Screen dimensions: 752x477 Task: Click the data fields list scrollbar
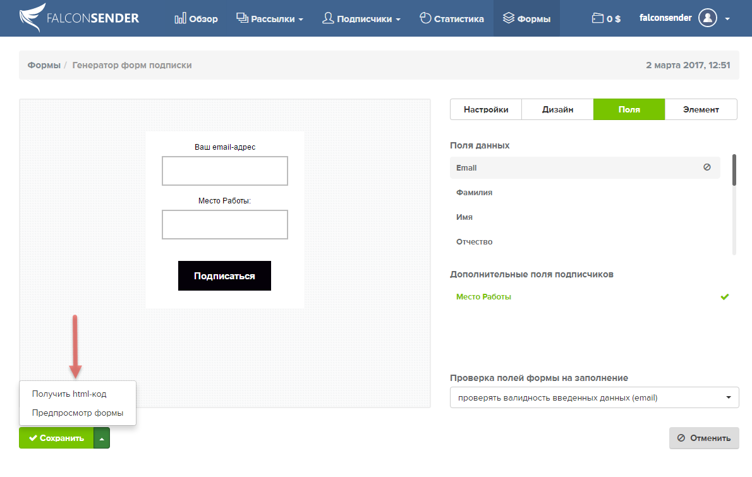coord(734,170)
